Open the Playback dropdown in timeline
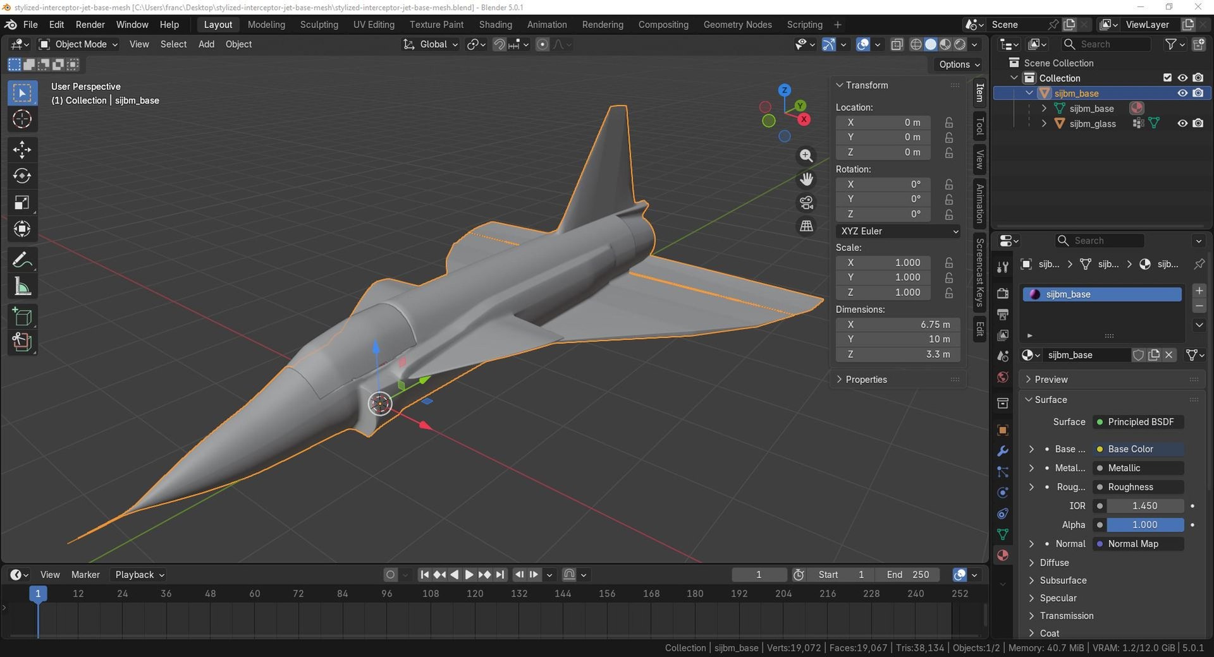 point(139,575)
